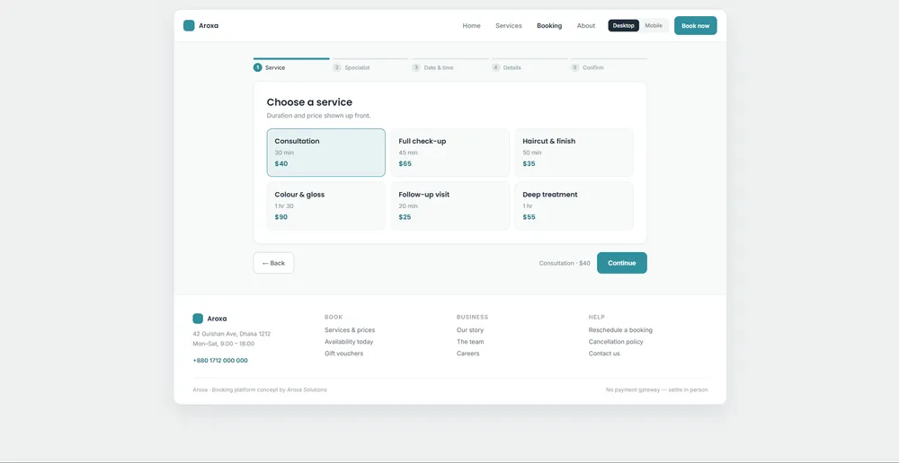Click the BUSINESS footer column heading
Image resolution: width=899 pixels, height=463 pixels.
tap(473, 317)
